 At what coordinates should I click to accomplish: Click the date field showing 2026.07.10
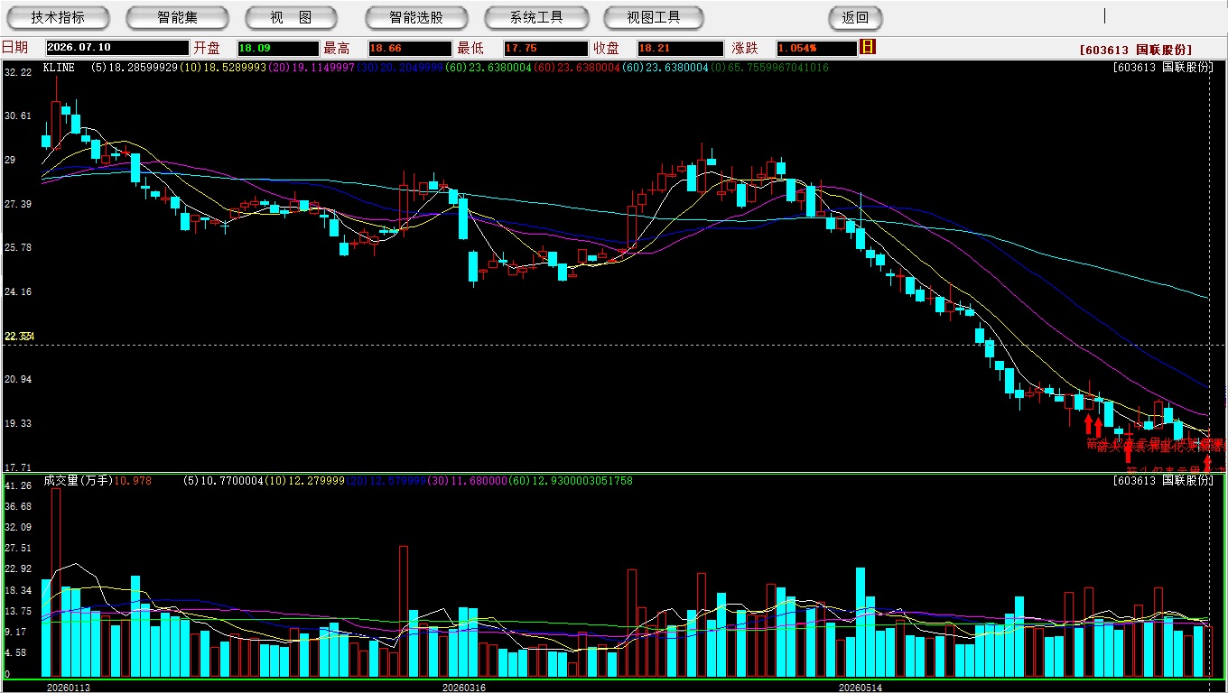click(x=117, y=48)
